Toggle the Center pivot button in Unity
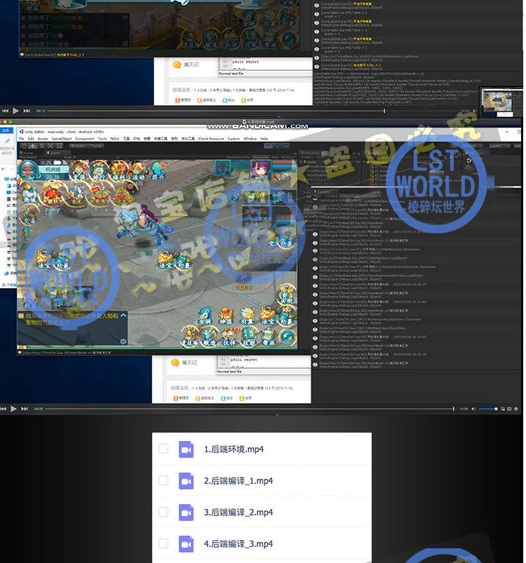Image resolution: width=526 pixels, height=563 pixels. (x=79, y=146)
